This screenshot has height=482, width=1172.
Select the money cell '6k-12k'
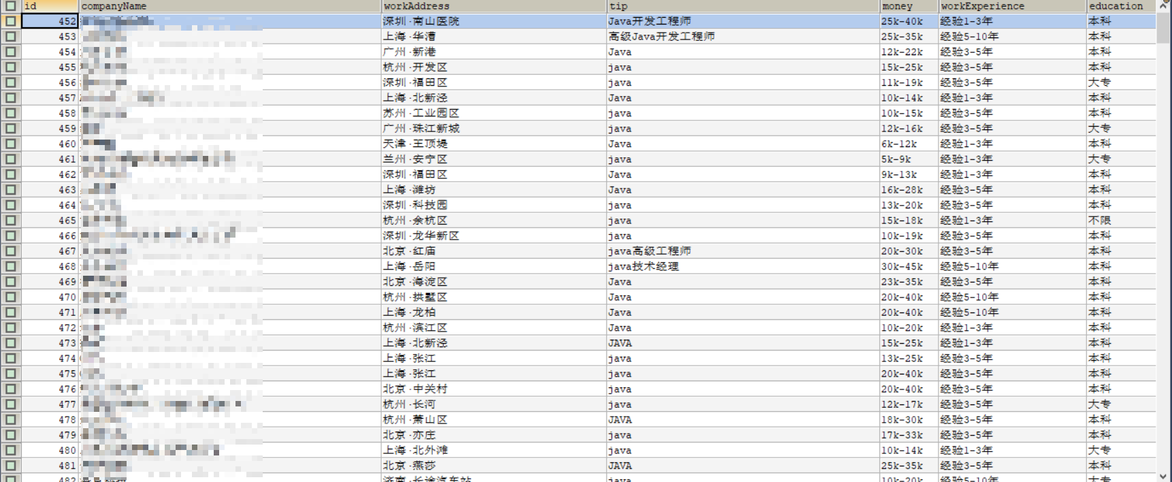pos(909,144)
